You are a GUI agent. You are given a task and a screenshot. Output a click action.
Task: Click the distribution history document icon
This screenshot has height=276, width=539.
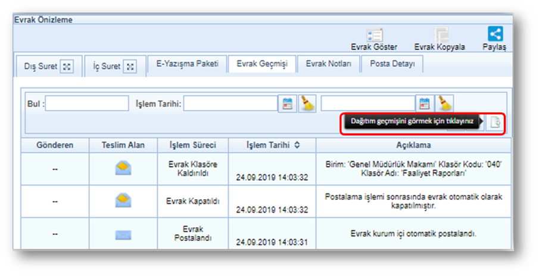[x=494, y=123]
